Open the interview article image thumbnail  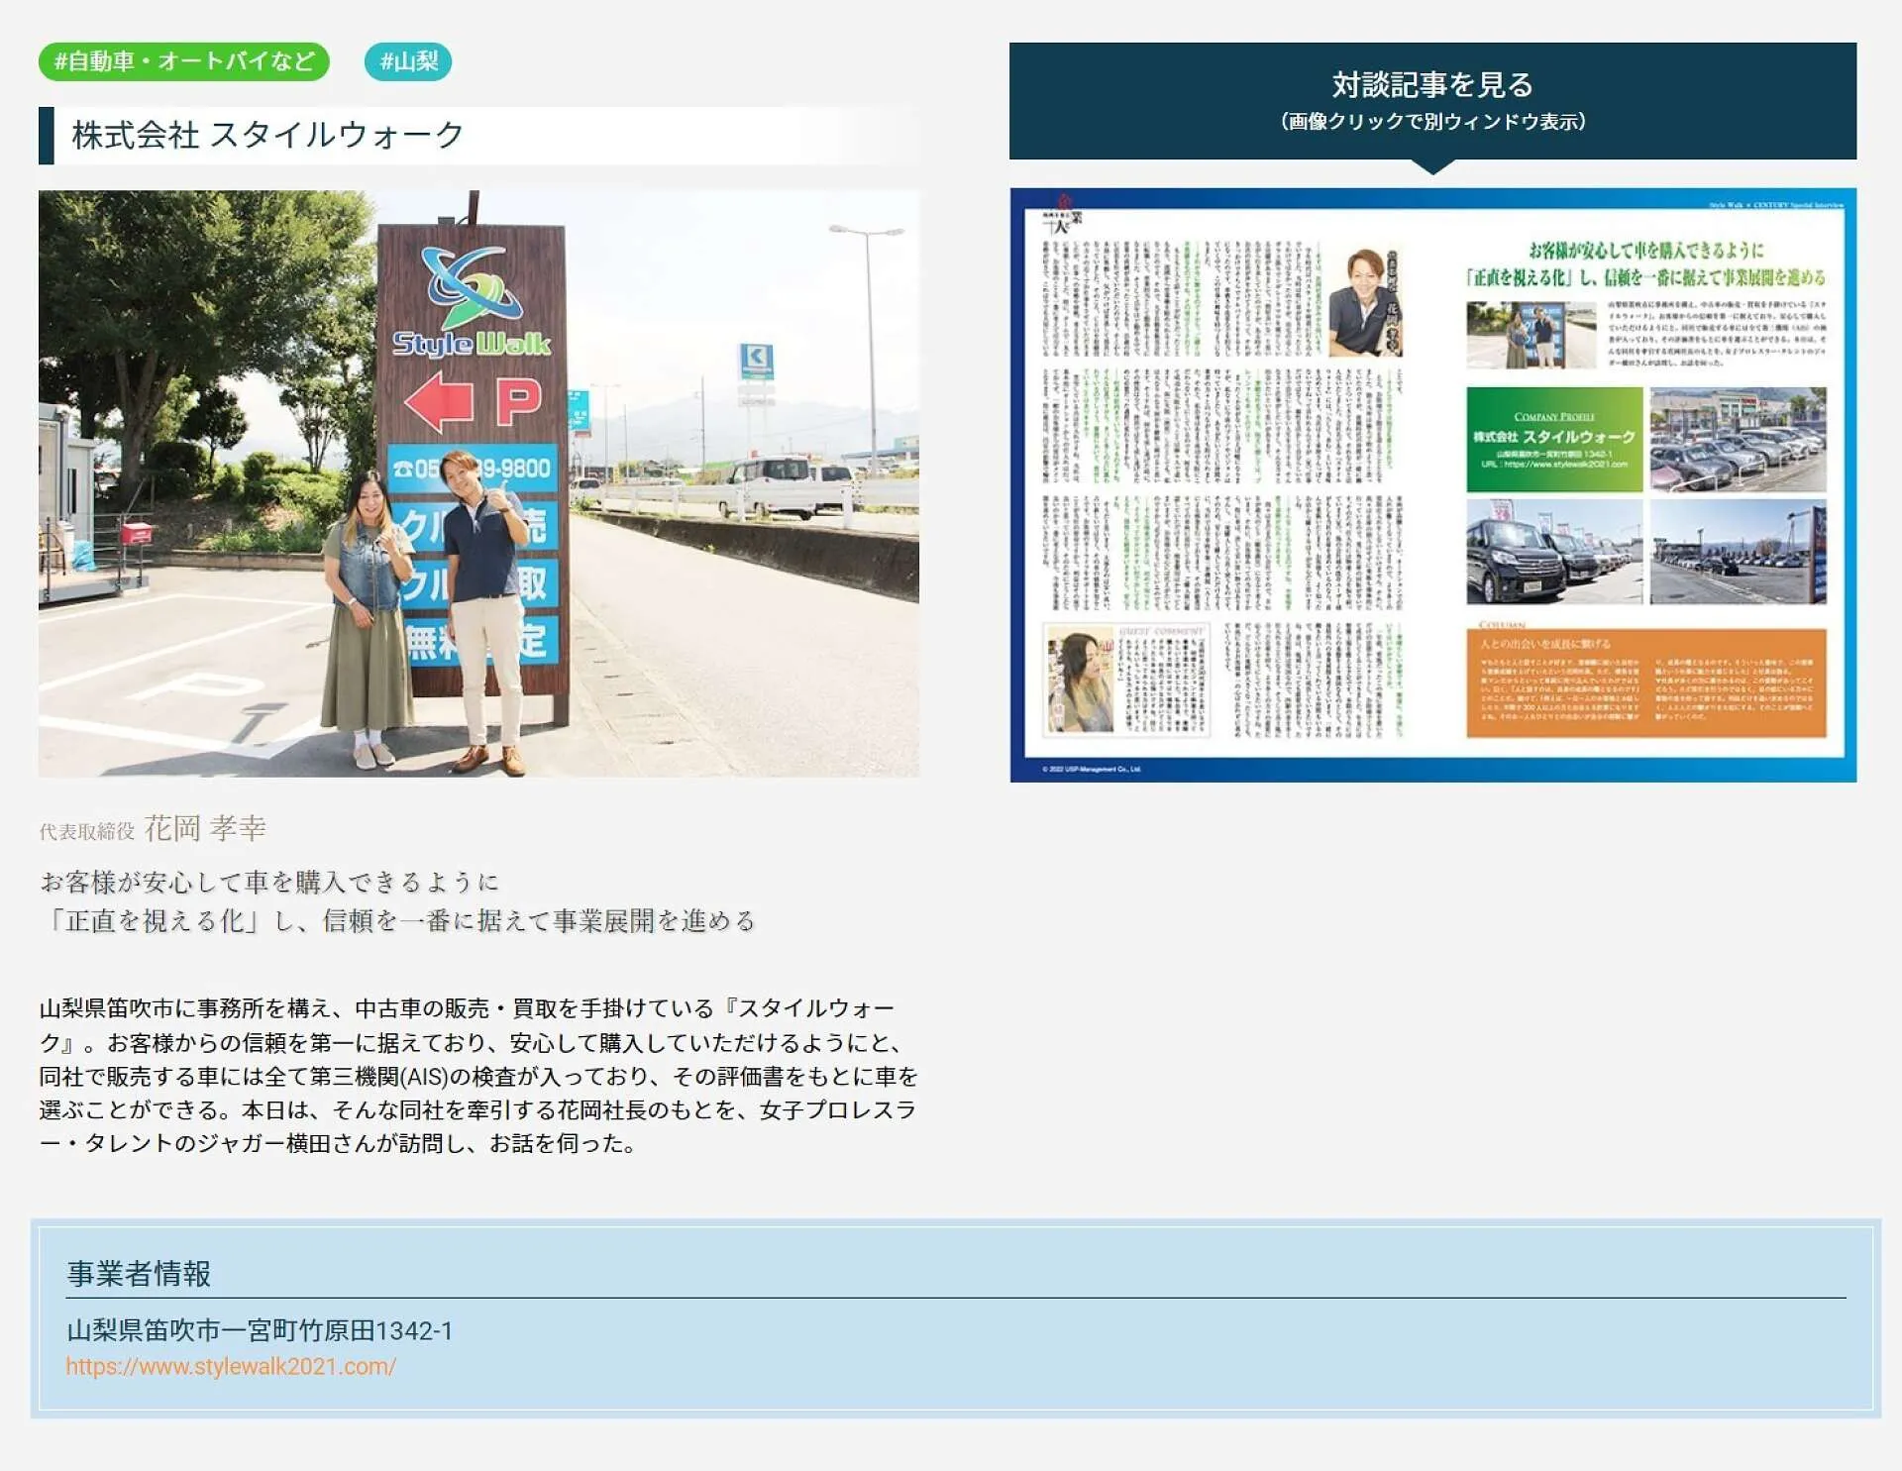point(1432,485)
